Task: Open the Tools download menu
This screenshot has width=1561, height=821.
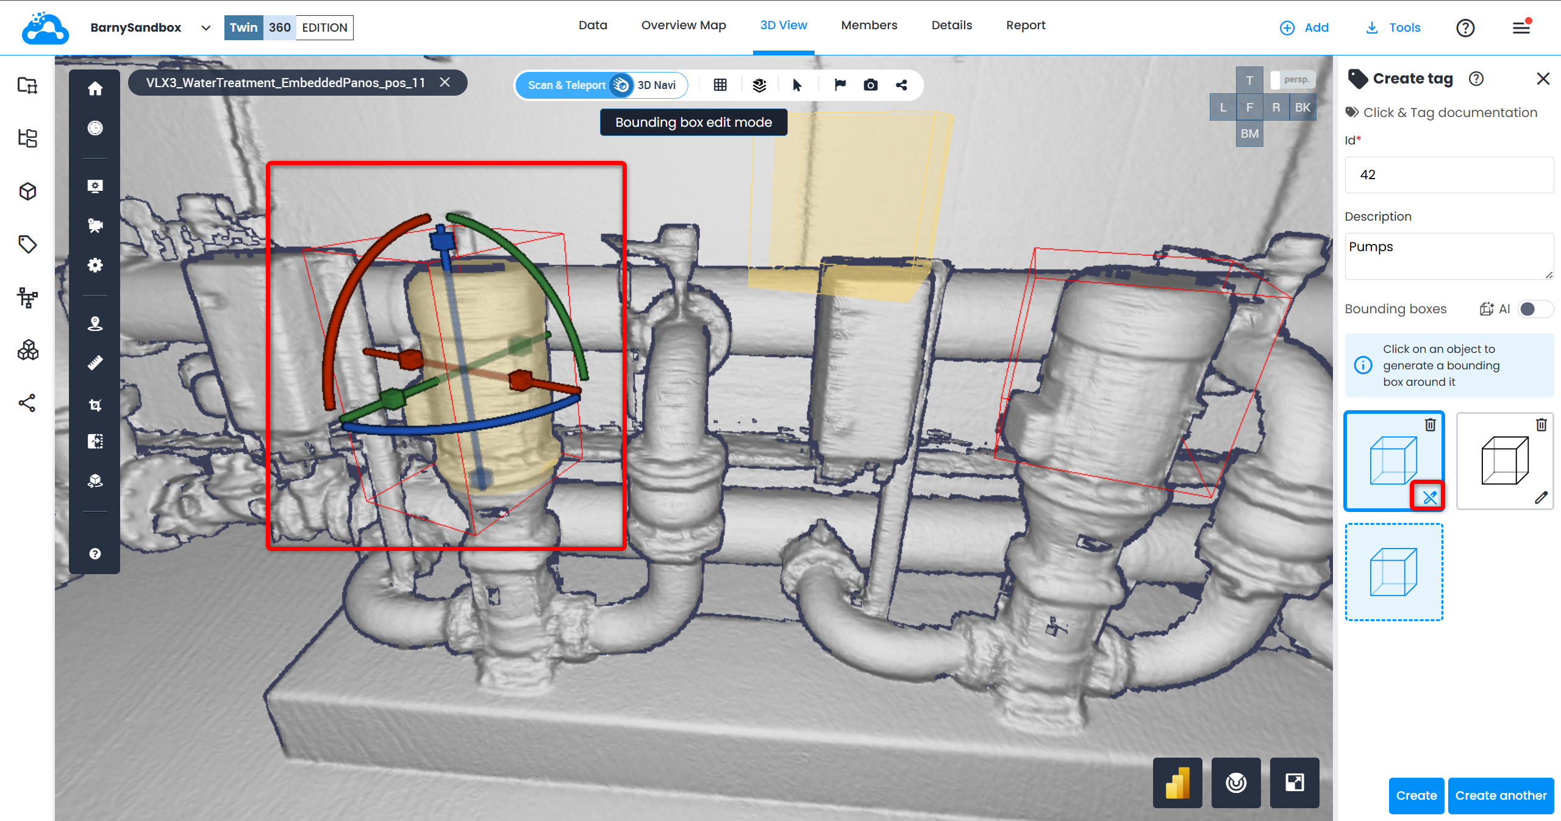Action: coord(1394,27)
